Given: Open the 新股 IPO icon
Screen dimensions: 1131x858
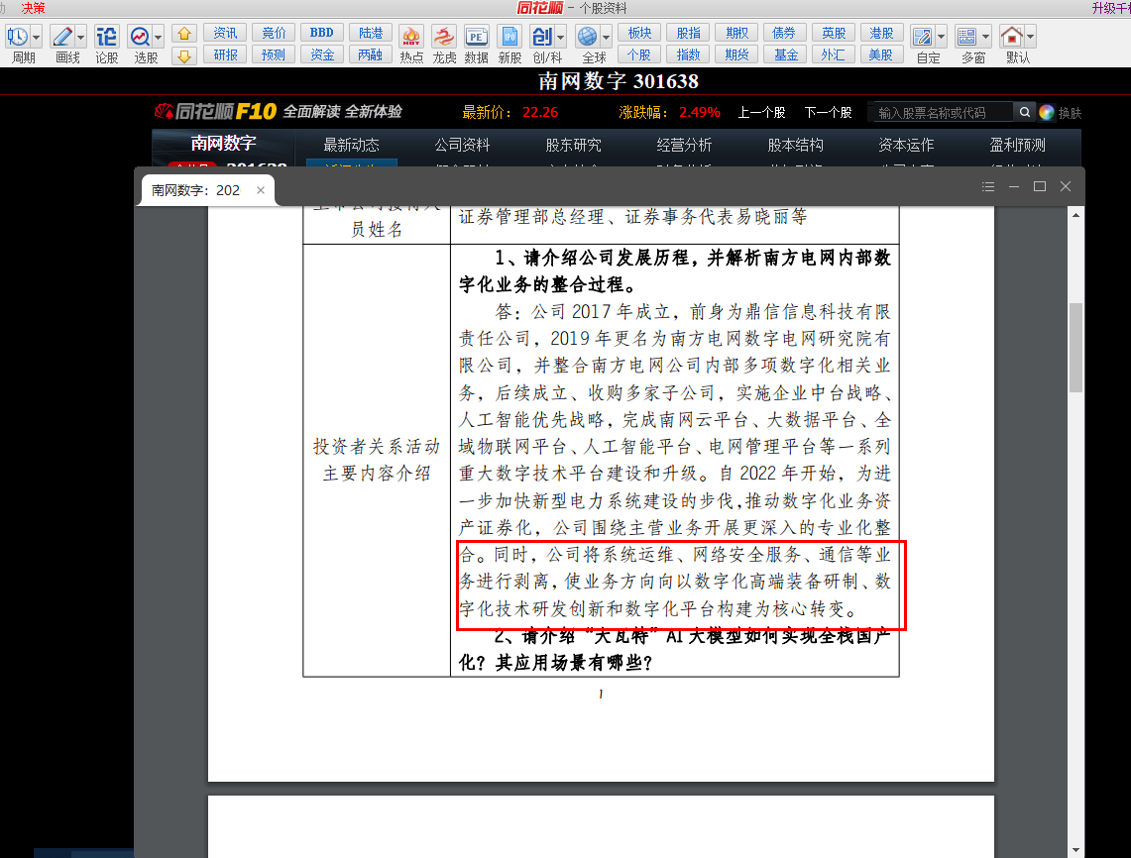Looking at the screenshot, I should coord(509,37).
